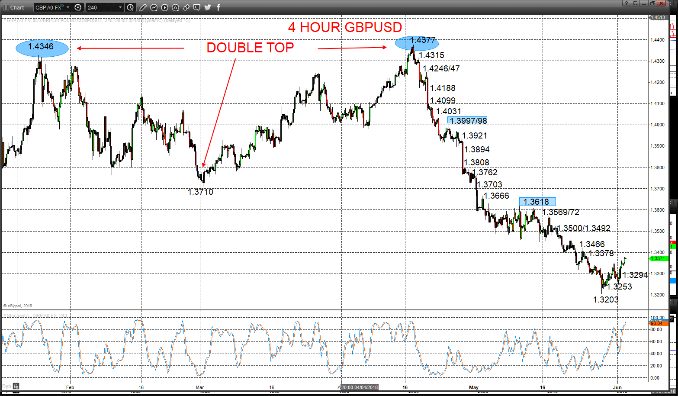This screenshot has height=396, width=678.
Task: Expand the 240 interval dropdown
Action: click(120, 7)
